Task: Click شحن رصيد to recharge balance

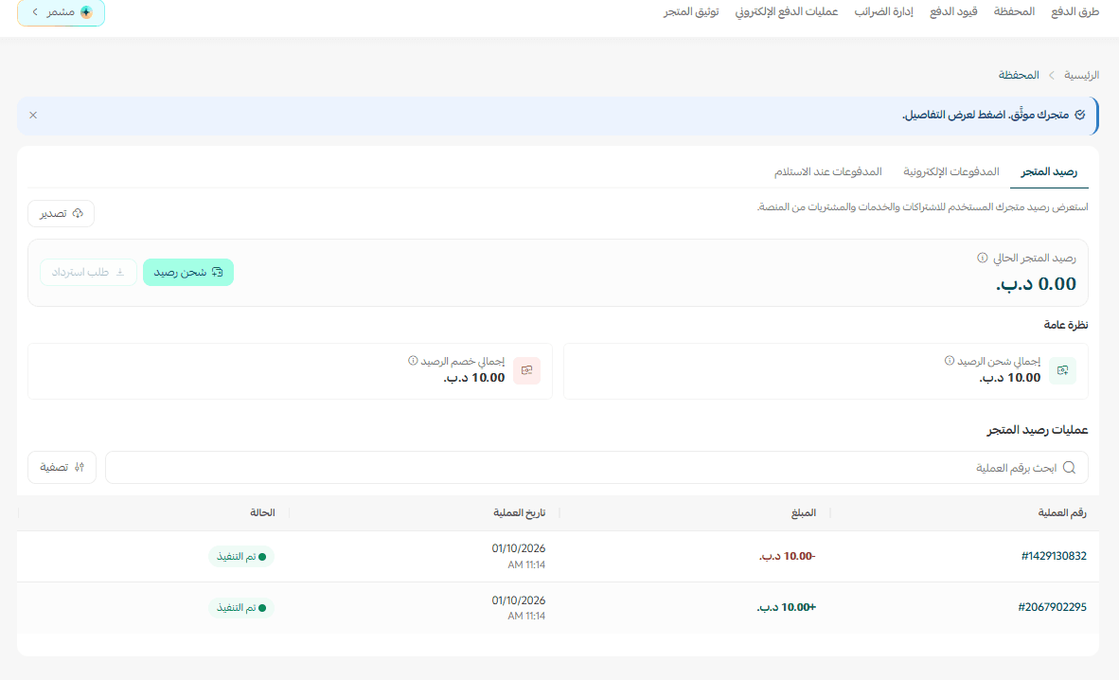Action: 188,272
